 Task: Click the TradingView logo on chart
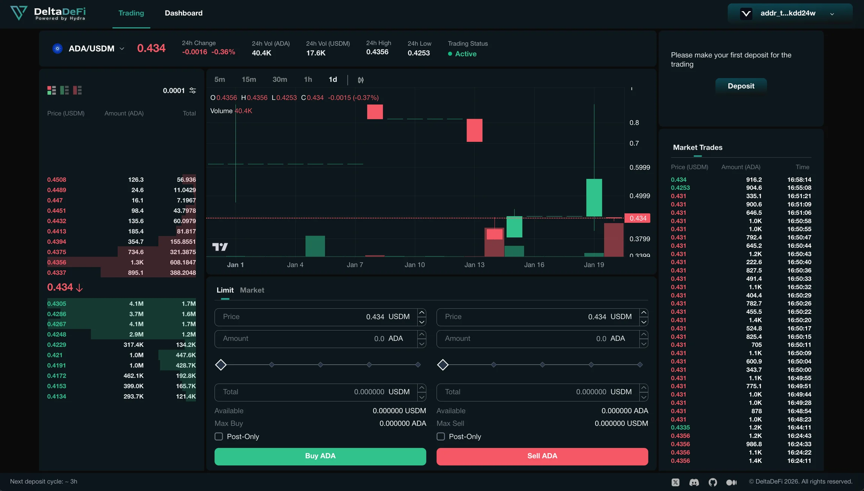[x=220, y=247]
